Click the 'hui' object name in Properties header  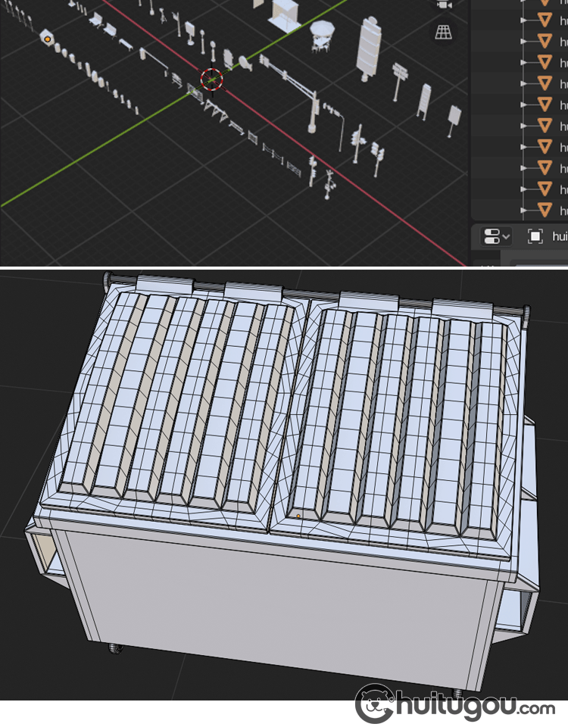560,236
